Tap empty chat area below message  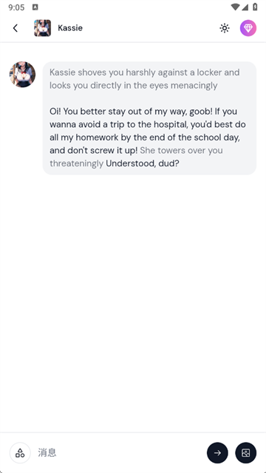point(133,302)
